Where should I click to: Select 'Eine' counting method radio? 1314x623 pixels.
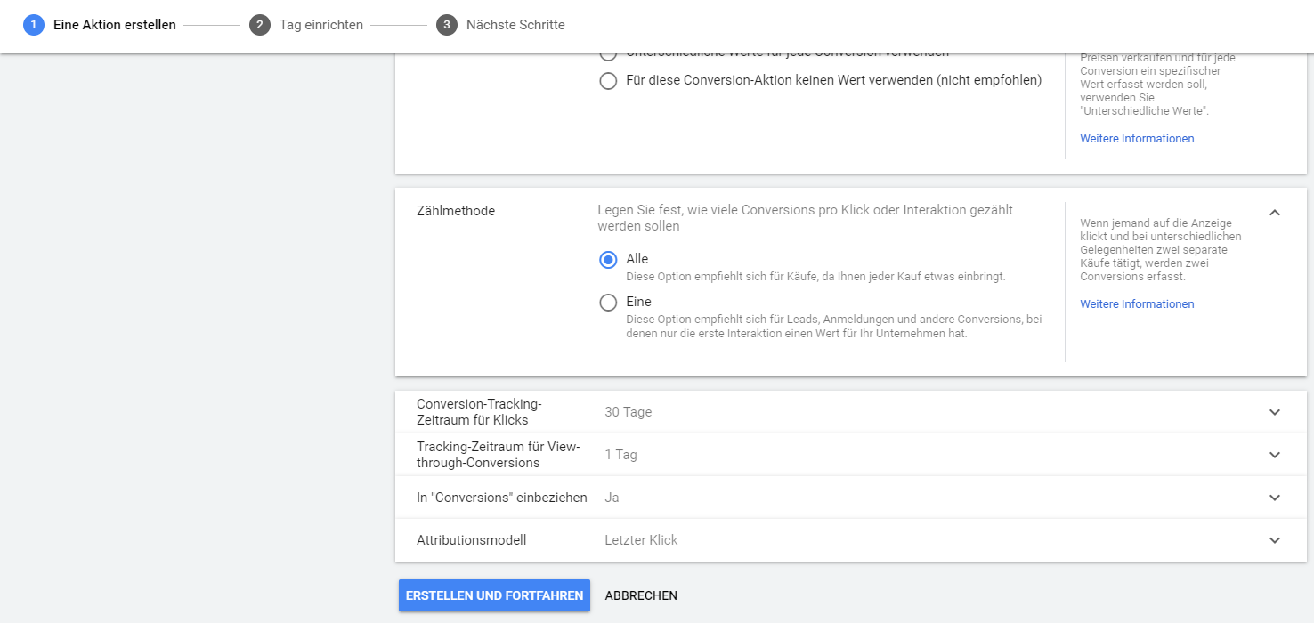608,303
